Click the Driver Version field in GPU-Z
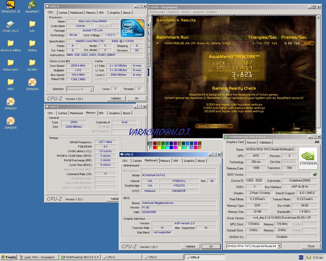The height and width of the screenshot is (261, 326). click(282, 218)
